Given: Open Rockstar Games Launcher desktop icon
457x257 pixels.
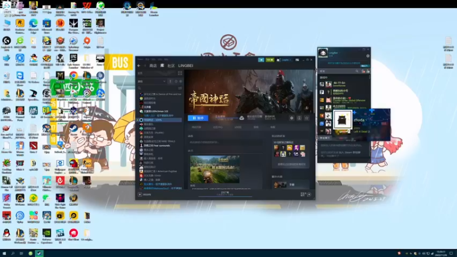Looking at the screenshot, I should (20, 26).
